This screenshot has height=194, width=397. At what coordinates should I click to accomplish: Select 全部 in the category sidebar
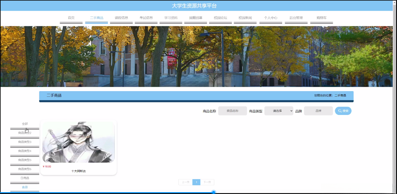pos(24,124)
